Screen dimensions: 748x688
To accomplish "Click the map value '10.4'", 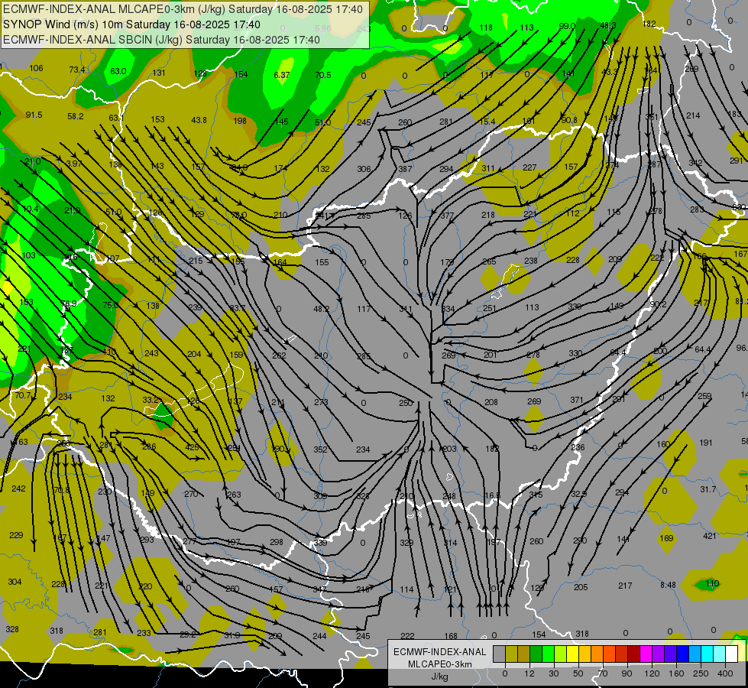I will (x=31, y=209).
